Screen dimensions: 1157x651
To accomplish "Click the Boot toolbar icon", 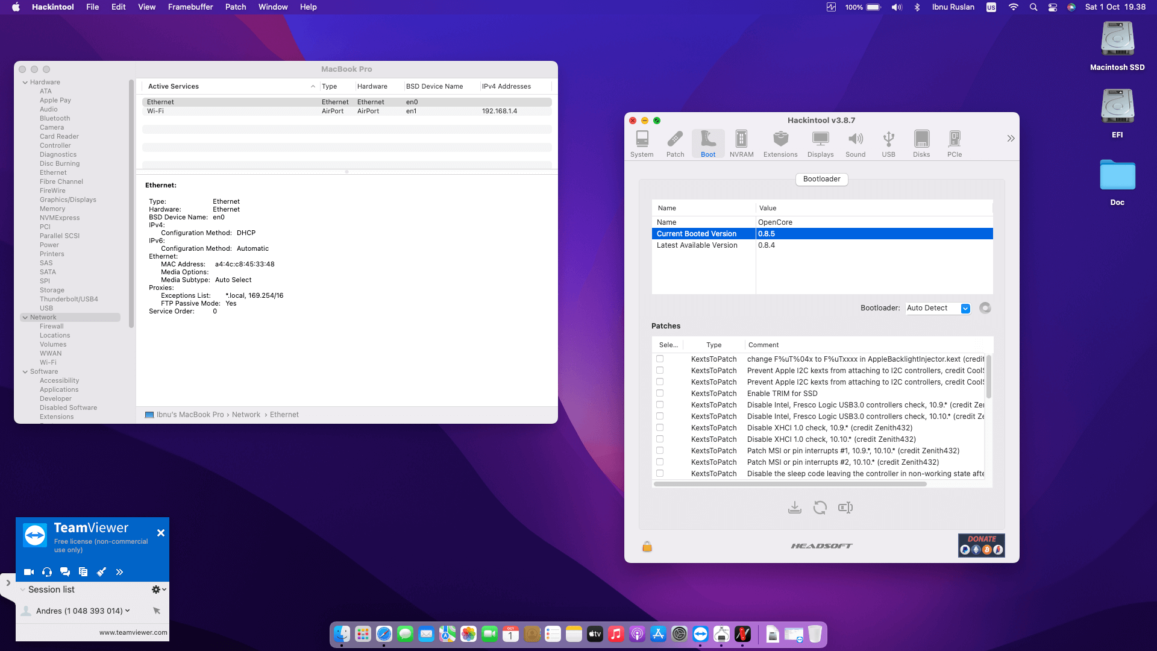I will coord(708,144).
